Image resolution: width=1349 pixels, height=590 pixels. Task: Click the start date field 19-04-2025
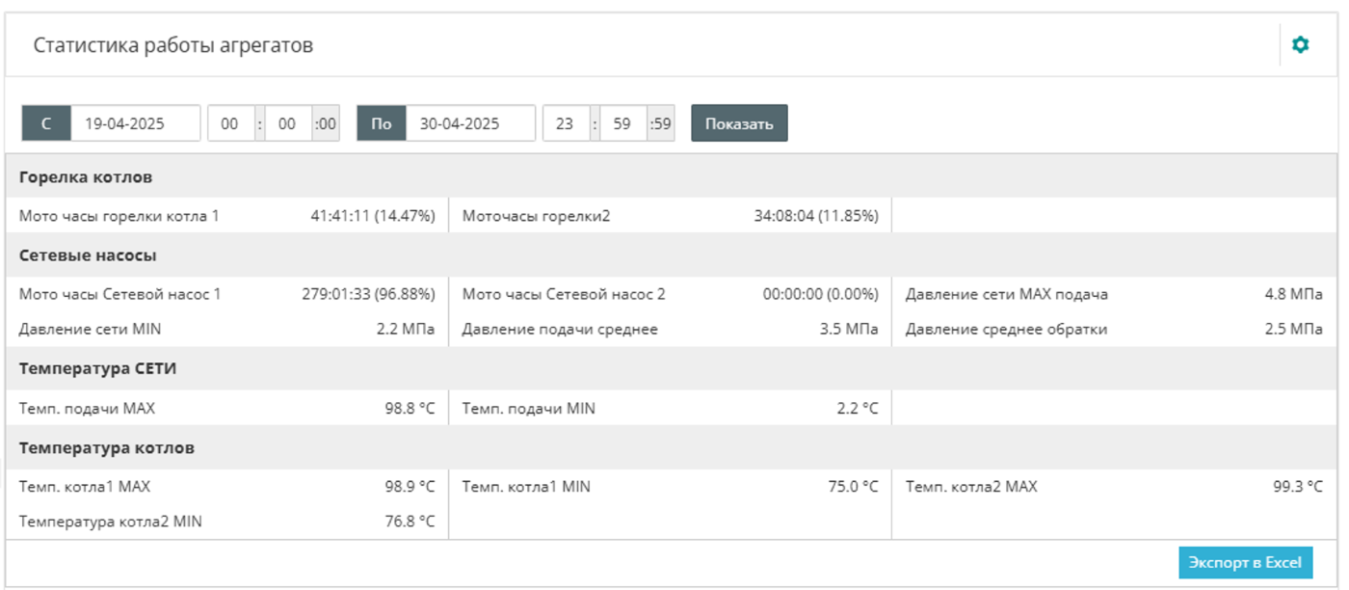135,123
